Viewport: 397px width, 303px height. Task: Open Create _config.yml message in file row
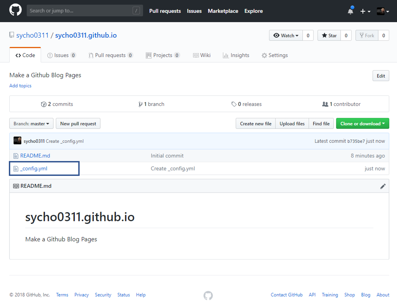(x=173, y=169)
